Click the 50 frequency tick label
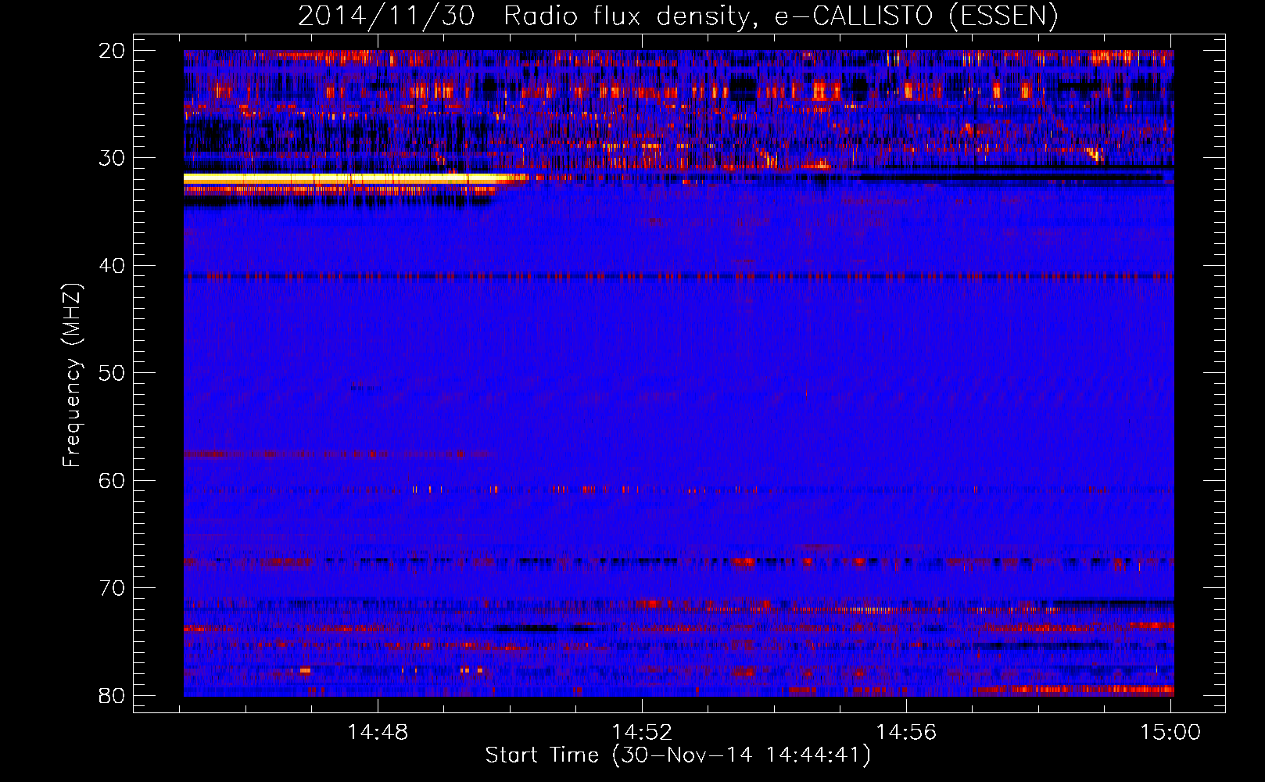The height and width of the screenshot is (782, 1265). [112, 373]
